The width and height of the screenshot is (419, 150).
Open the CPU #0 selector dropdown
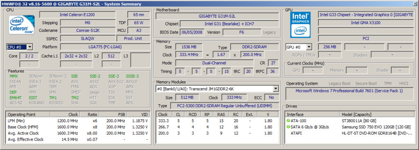point(29,47)
